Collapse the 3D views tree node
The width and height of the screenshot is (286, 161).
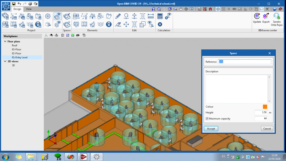point(5,61)
